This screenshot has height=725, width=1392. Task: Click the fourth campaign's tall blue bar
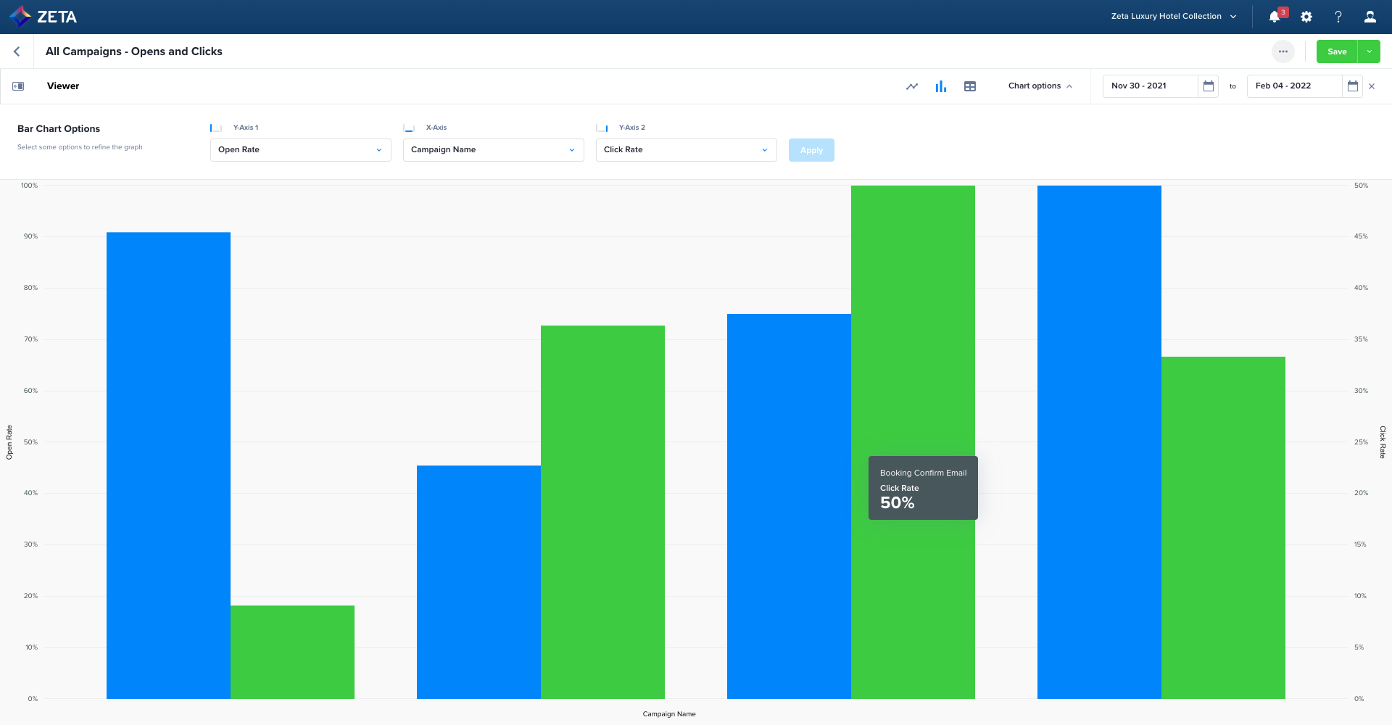pos(1099,442)
